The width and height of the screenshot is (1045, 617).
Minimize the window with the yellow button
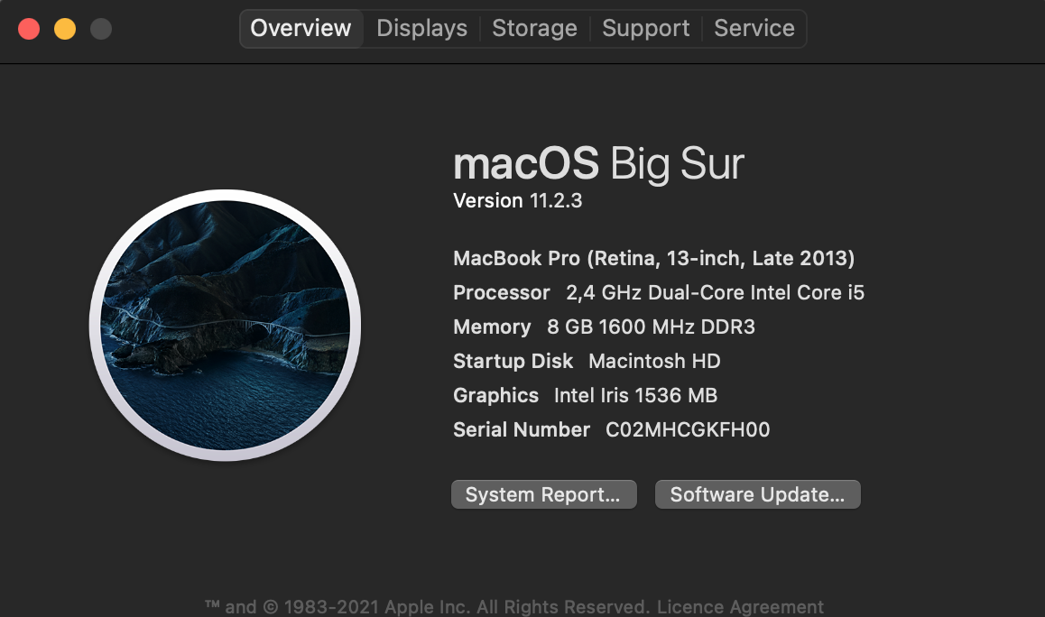(65, 29)
